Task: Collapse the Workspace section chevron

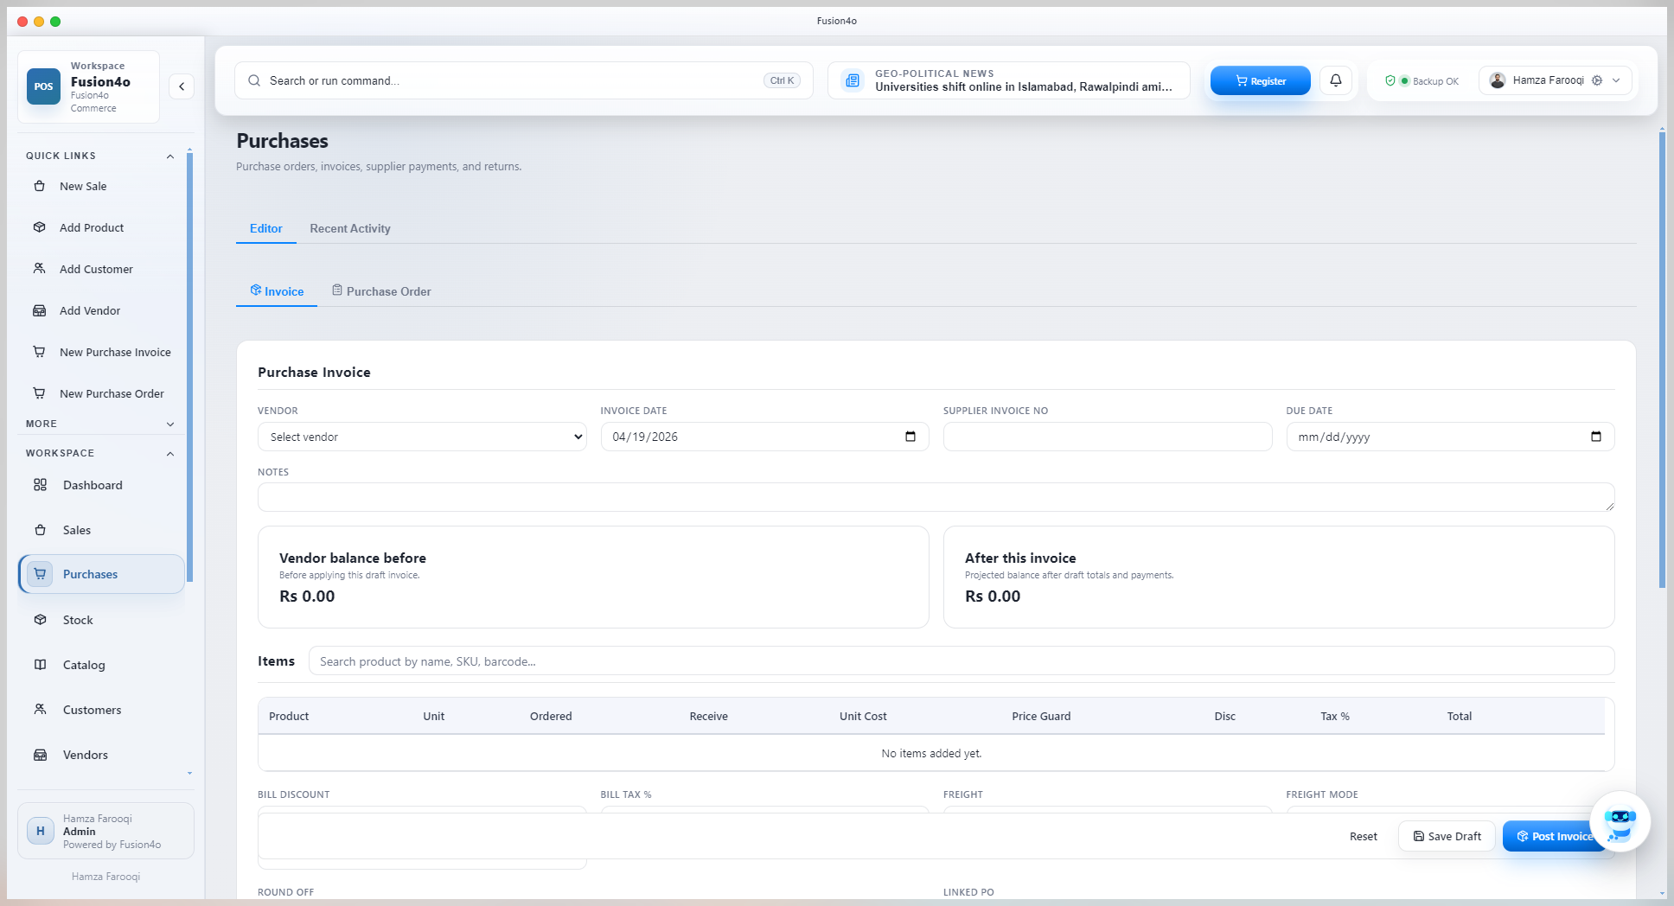Action: (169, 453)
